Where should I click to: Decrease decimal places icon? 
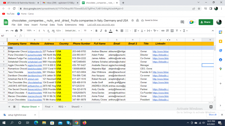[48, 31]
